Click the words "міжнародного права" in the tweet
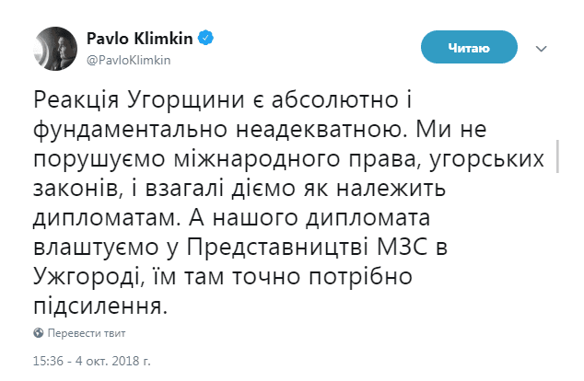The height and width of the screenshot is (381, 584). pos(298,159)
